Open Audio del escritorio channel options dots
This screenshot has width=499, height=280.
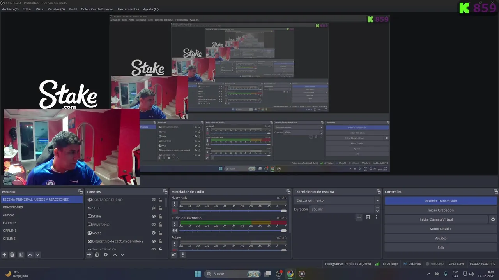[x=175, y=224]
